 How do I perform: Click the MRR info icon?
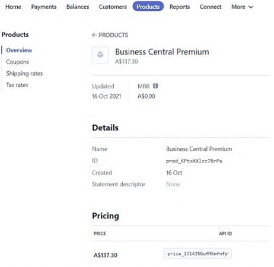coord(155,86)
